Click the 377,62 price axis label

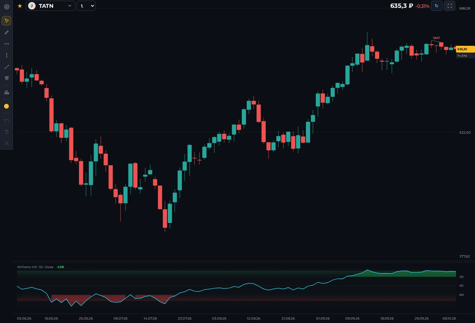pos(464,256)
